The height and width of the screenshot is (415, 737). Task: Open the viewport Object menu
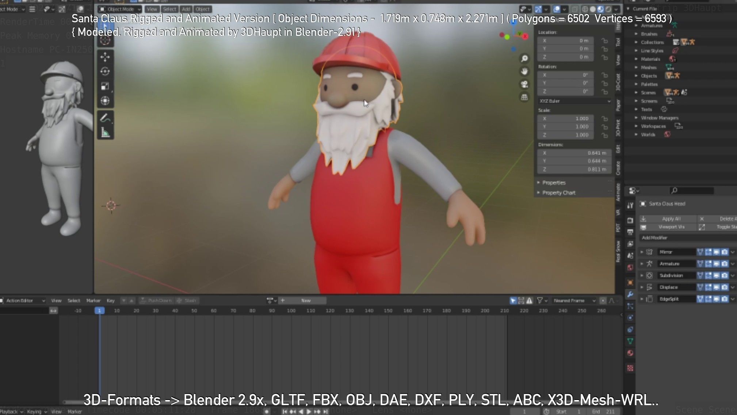click(x=202, y=9)
